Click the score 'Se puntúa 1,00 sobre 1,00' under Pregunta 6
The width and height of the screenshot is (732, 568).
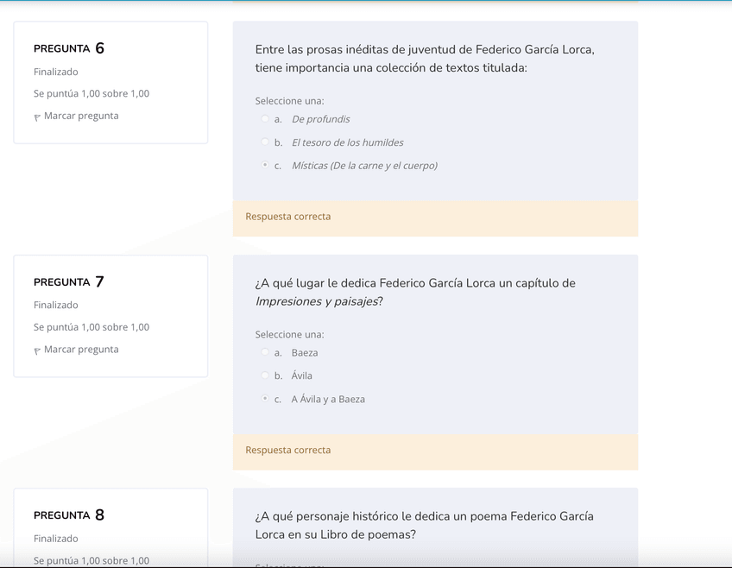(91, 93)
